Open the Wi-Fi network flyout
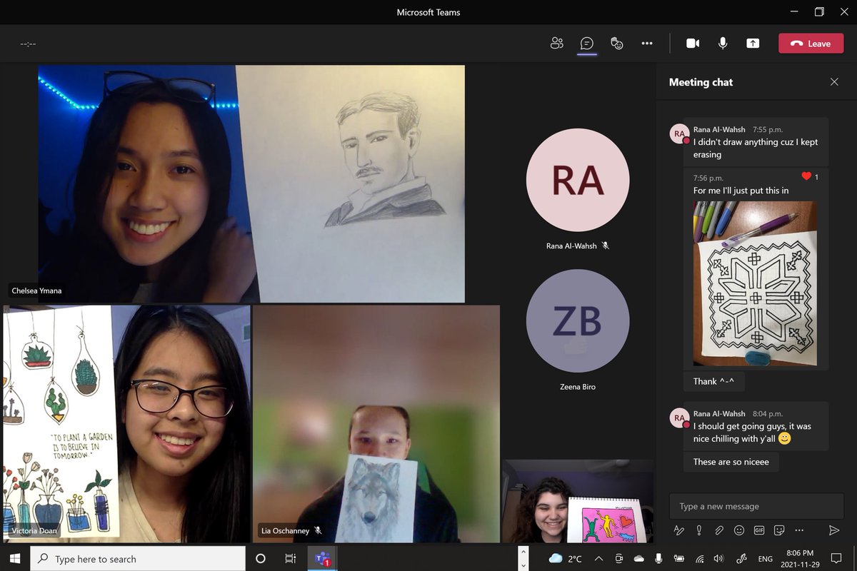857x571 pixels. pyautogui.click(x=699, y=559)
